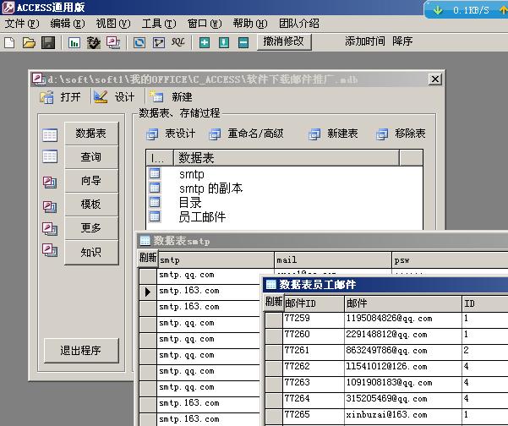The image size is (508, 426).
Task: Click the 模板 sidebar button
Action: tap(91, 205)
